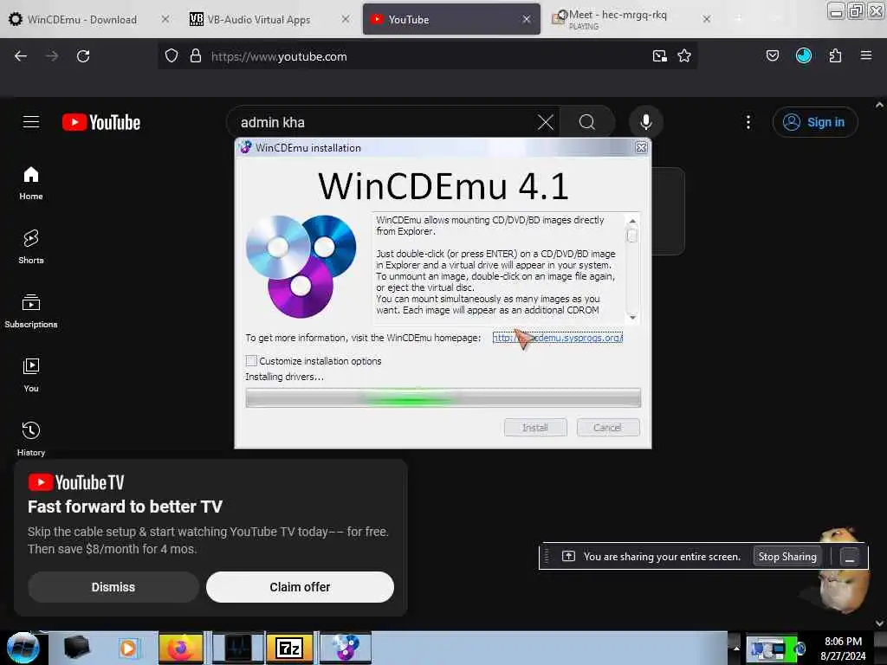
Task: Dismiss the YouTube TV offer
Action: (113, 587)
